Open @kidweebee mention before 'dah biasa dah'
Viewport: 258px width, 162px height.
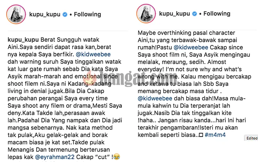(155, 99)
